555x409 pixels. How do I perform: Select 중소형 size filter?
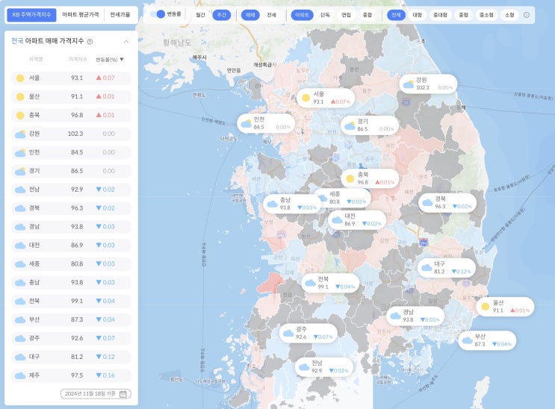(486, 15)
